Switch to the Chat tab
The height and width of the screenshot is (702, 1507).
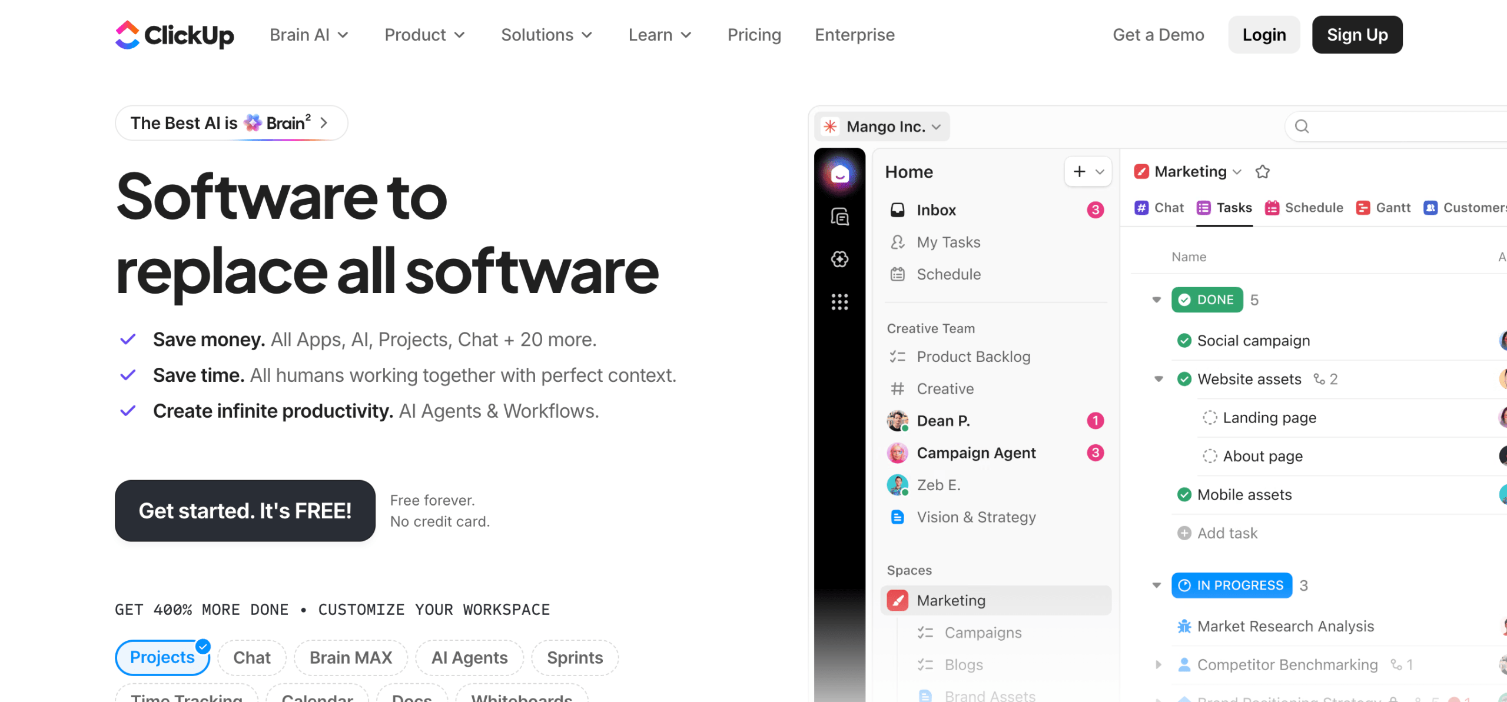[x=1159, y=208]
